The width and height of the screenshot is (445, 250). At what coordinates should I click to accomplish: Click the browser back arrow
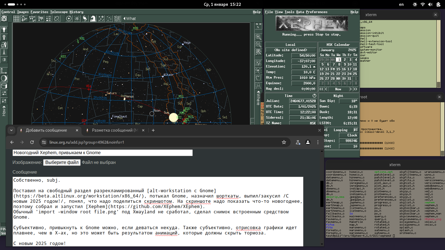tap(12, 142)
